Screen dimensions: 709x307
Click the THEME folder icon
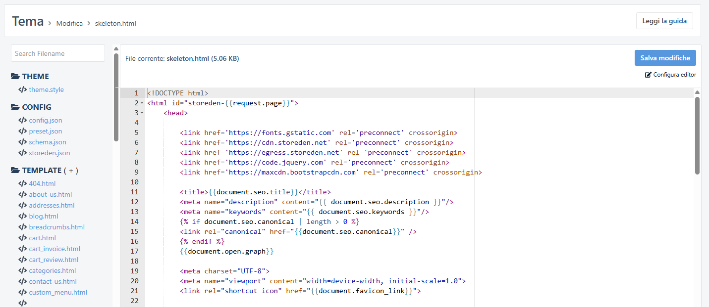click(15, 77)
